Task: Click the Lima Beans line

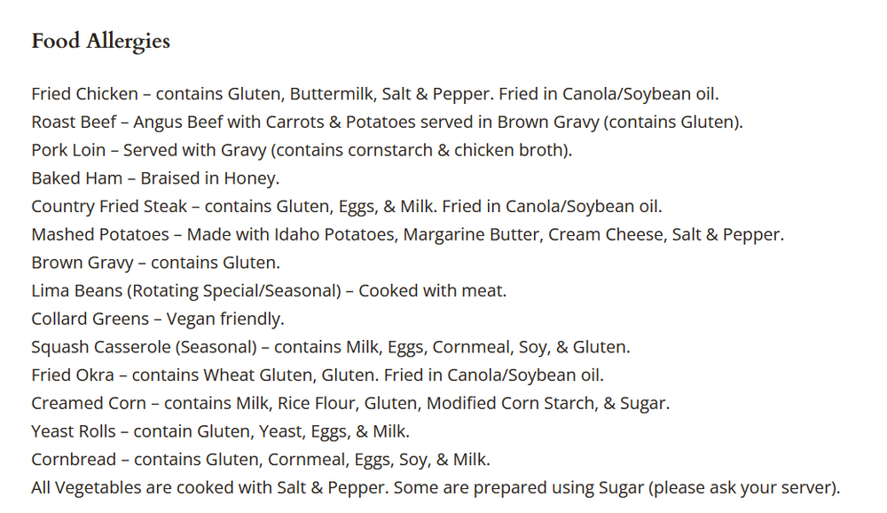Action: pyautogui.click(x=269, y=290)
